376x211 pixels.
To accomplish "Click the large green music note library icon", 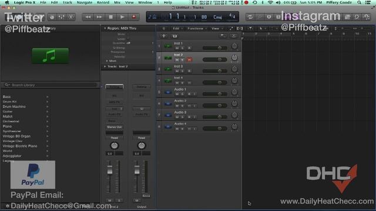I will pyautogui.click(x=50, y=56).
